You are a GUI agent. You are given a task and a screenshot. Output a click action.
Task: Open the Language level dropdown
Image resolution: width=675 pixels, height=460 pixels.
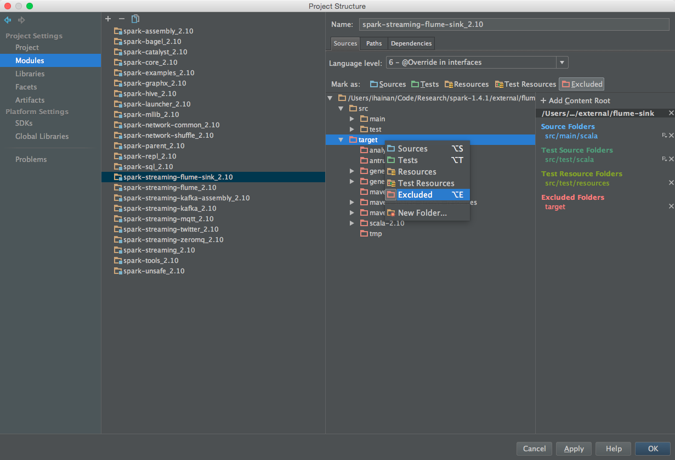tap(562, 63)
